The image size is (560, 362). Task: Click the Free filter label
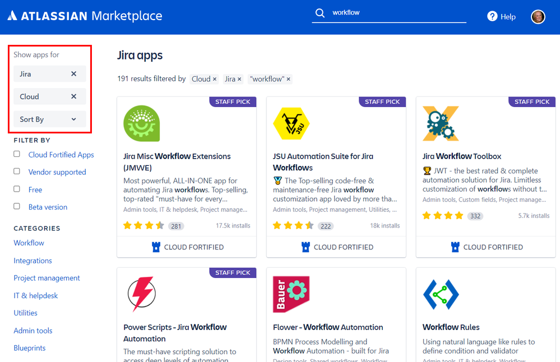(x=35, y=189)
